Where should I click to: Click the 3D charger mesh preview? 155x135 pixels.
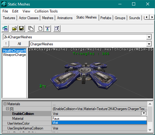[84, 76]
